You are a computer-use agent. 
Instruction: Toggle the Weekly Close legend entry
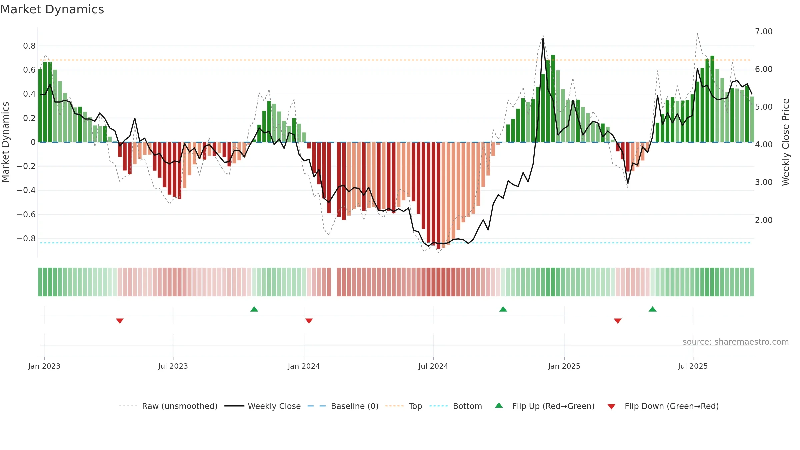coord(263,406)
